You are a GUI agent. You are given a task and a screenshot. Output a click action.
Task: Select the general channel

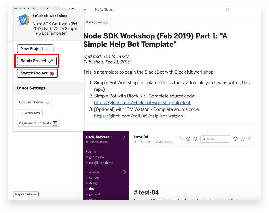click(x=93, y=194)
